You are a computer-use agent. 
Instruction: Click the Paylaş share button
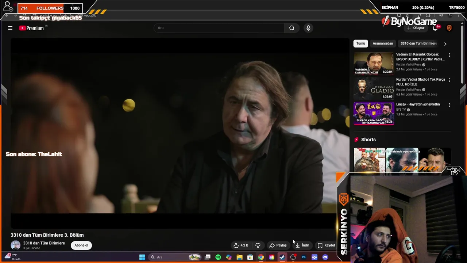[x=278, y=245]
